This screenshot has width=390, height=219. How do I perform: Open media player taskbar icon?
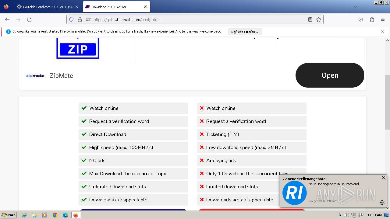click(x=45, y=215)
